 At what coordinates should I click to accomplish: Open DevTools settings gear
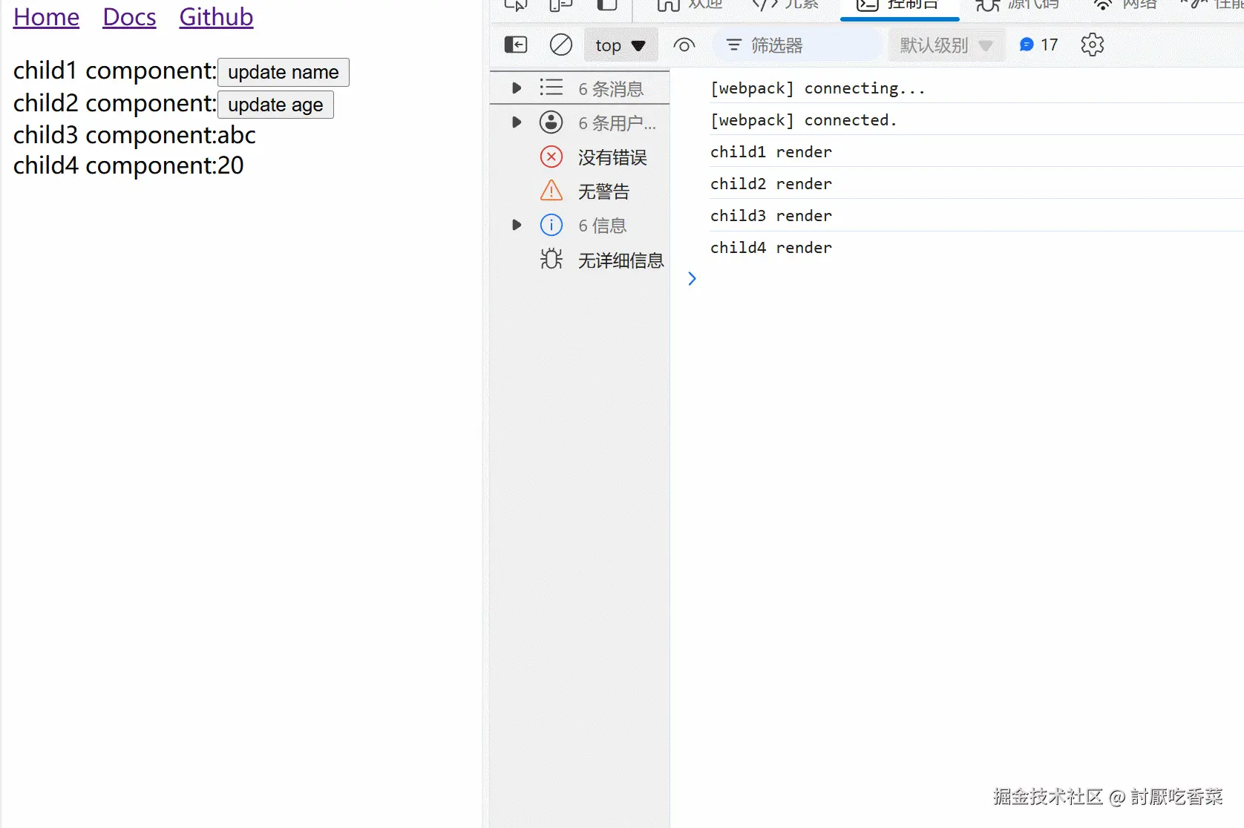tap(1092, 45)
